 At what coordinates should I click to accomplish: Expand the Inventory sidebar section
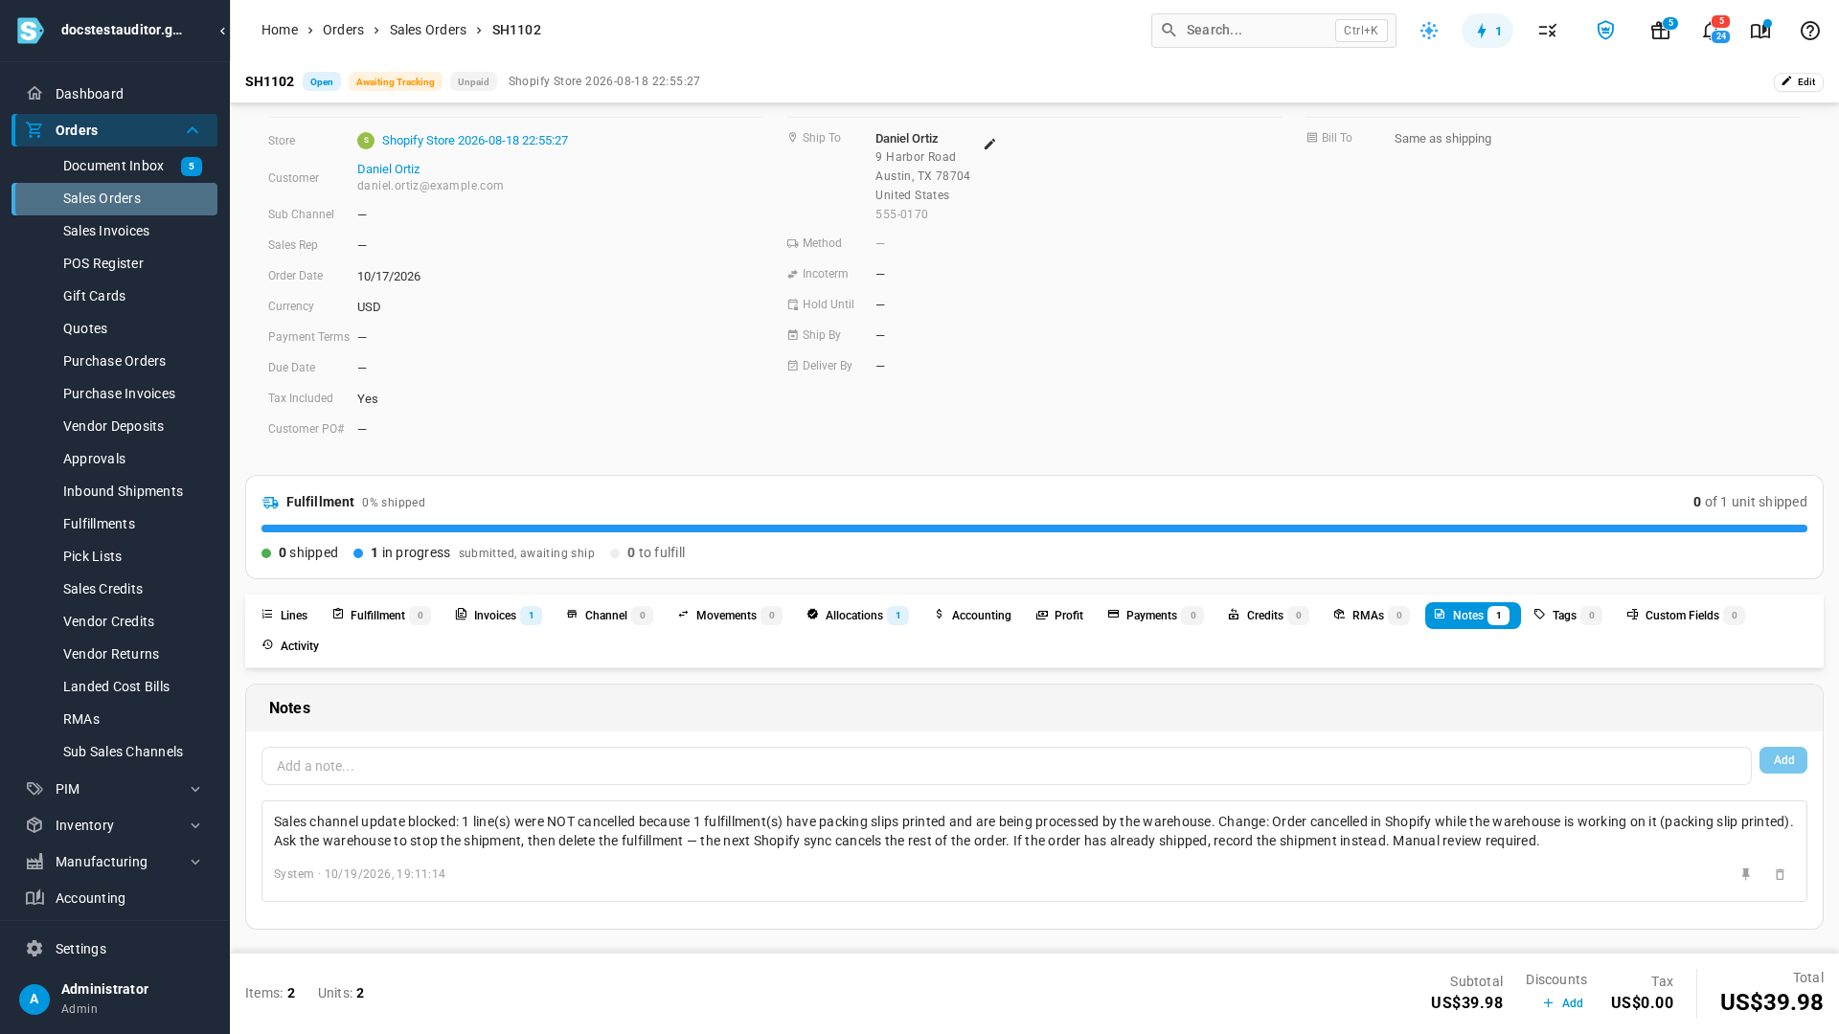click(114, 825)
